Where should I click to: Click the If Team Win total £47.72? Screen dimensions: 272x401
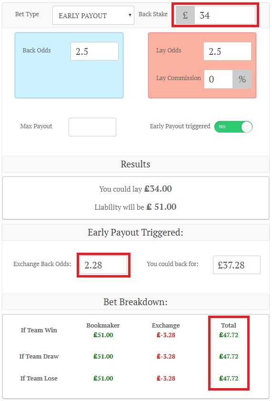pos(229,335)
